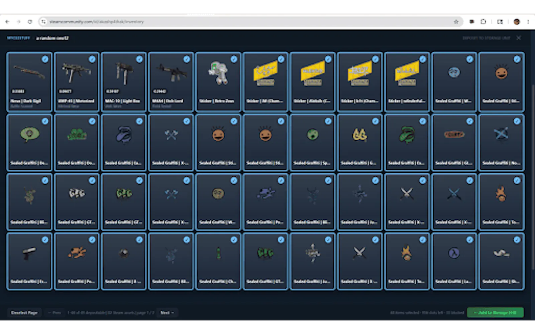Click the browser forward arrow

click(19, 22)
